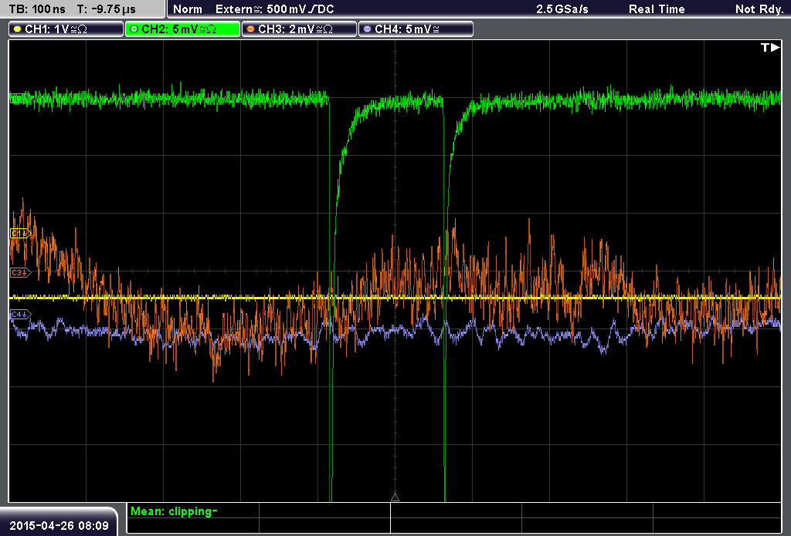Select the CH1 1V channel tab
The width and height of the screenshot is (791, 536).
click(x=66, y=29)
